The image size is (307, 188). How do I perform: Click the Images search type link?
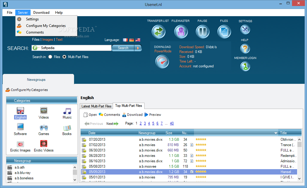48,40
